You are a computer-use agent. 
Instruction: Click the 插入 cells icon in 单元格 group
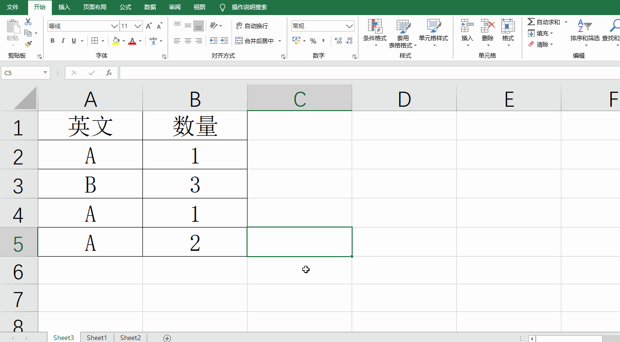(x=466, y=27)
